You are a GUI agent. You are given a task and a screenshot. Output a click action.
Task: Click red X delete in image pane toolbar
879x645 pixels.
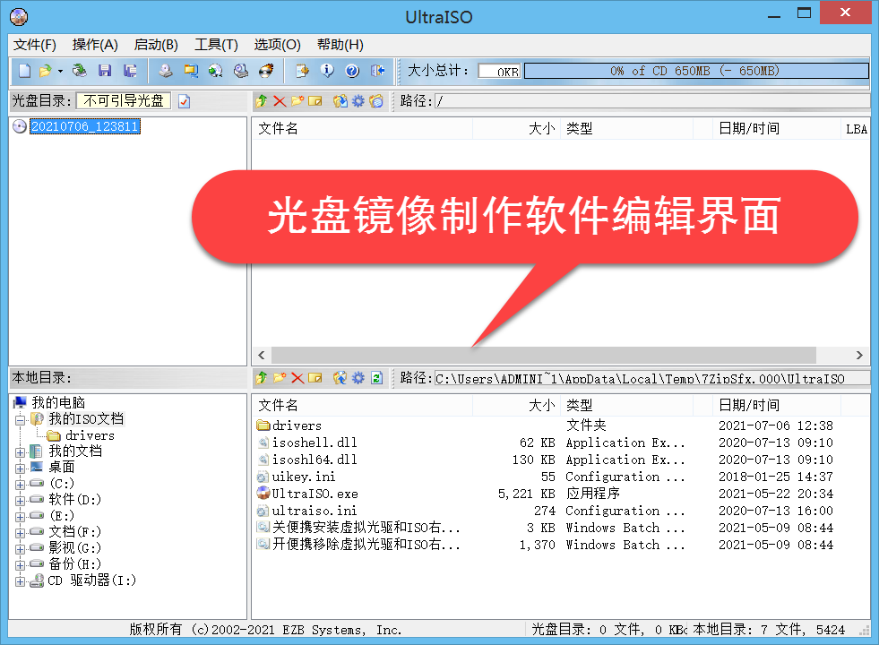pyautogui.click(x=280, y=101)
